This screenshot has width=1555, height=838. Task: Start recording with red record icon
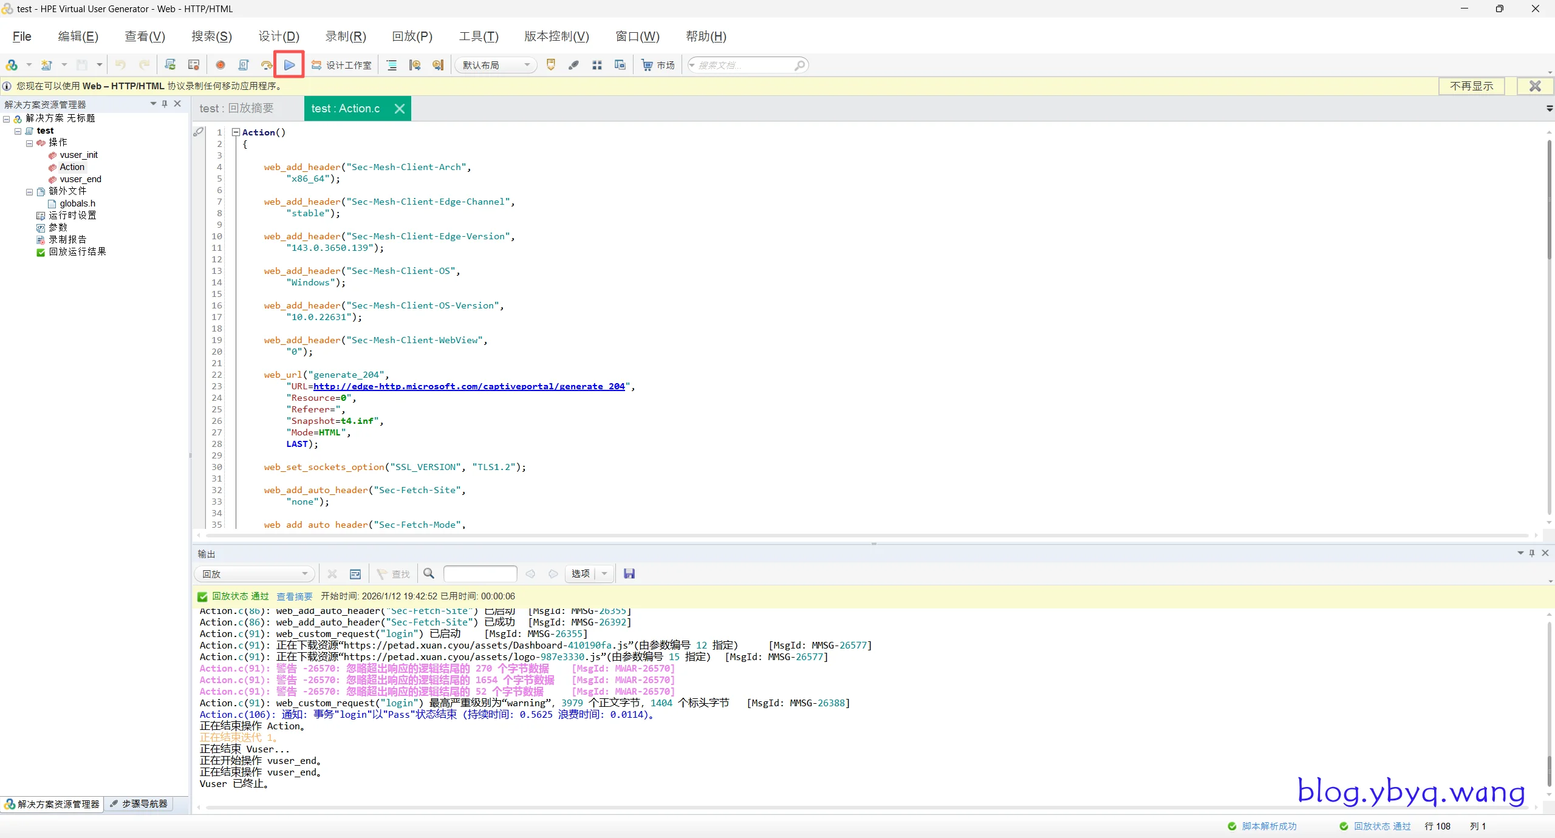pyautogui.click(x=220, y=65)
